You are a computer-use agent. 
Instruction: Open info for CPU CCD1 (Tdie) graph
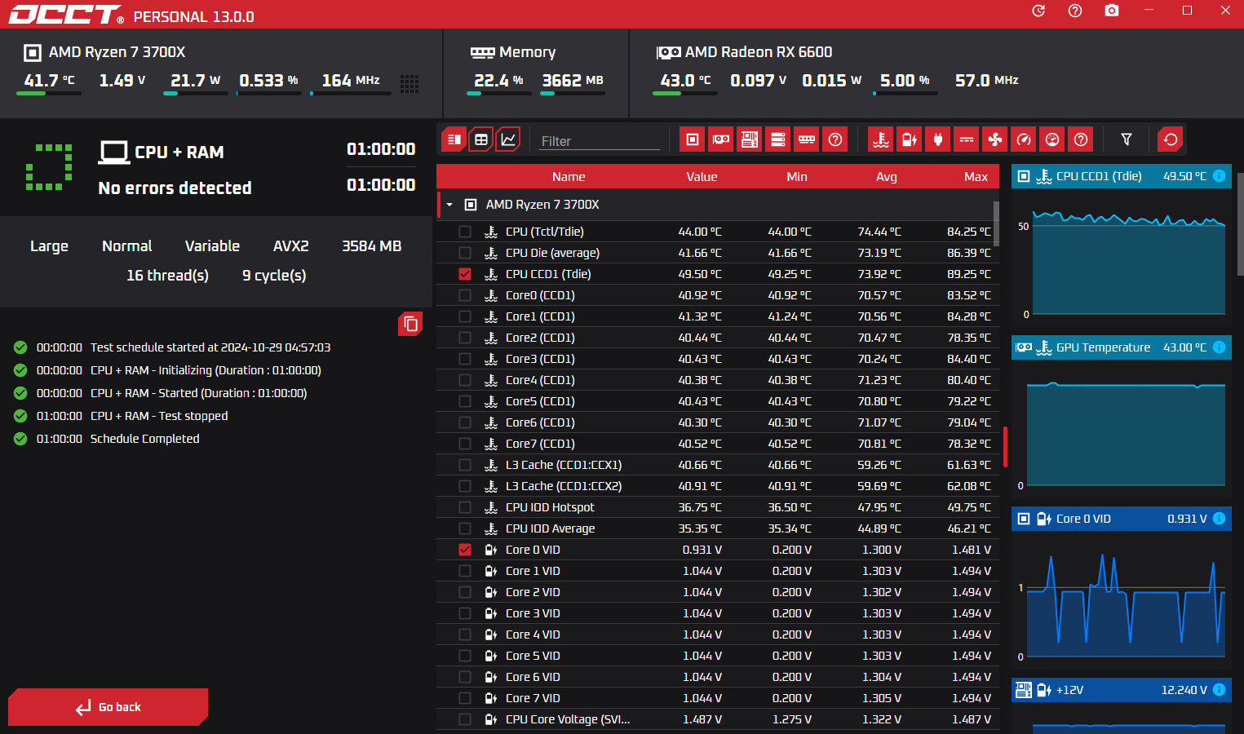point(1219,176)
